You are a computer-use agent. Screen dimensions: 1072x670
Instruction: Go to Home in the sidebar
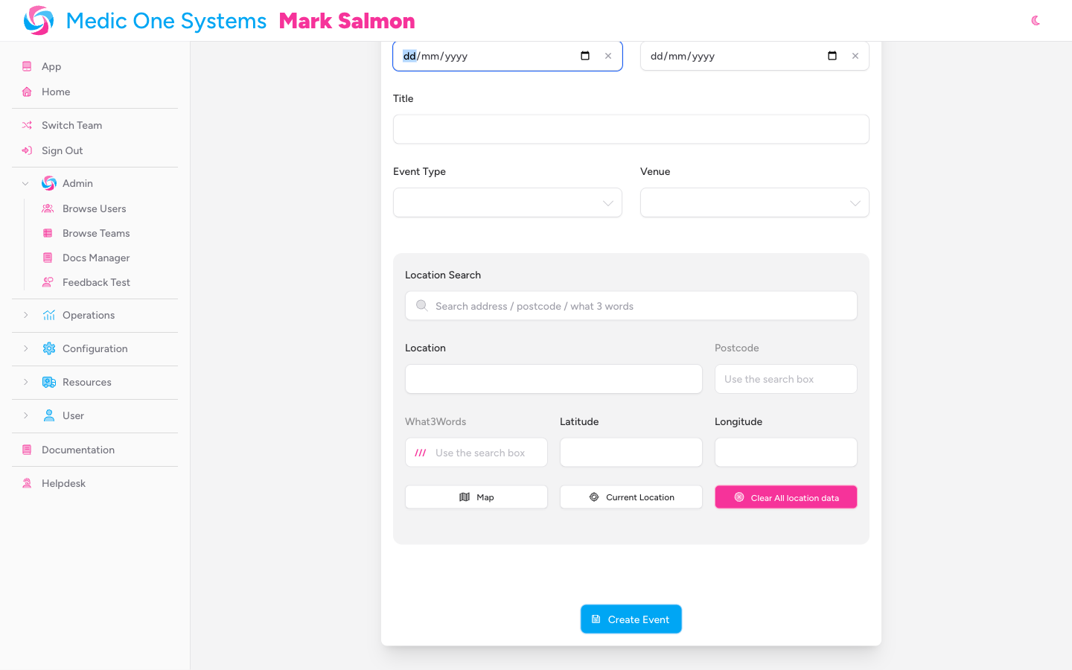point(56,92)
